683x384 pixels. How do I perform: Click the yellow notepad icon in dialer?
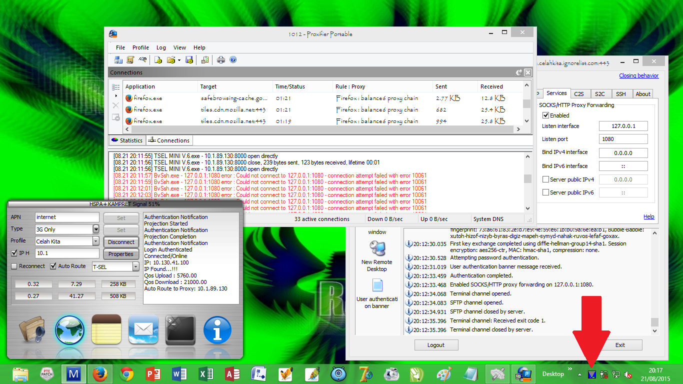(x=106, y=329)
